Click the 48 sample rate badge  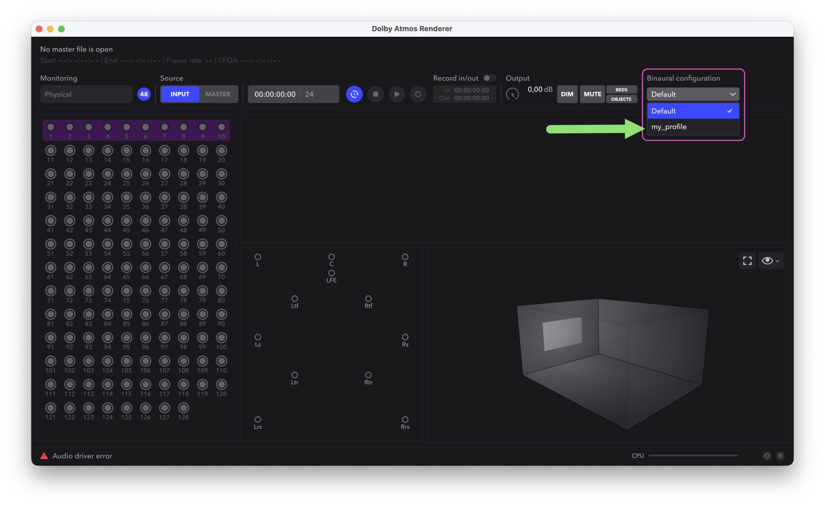pyautogui.click(x=144, y=94)
